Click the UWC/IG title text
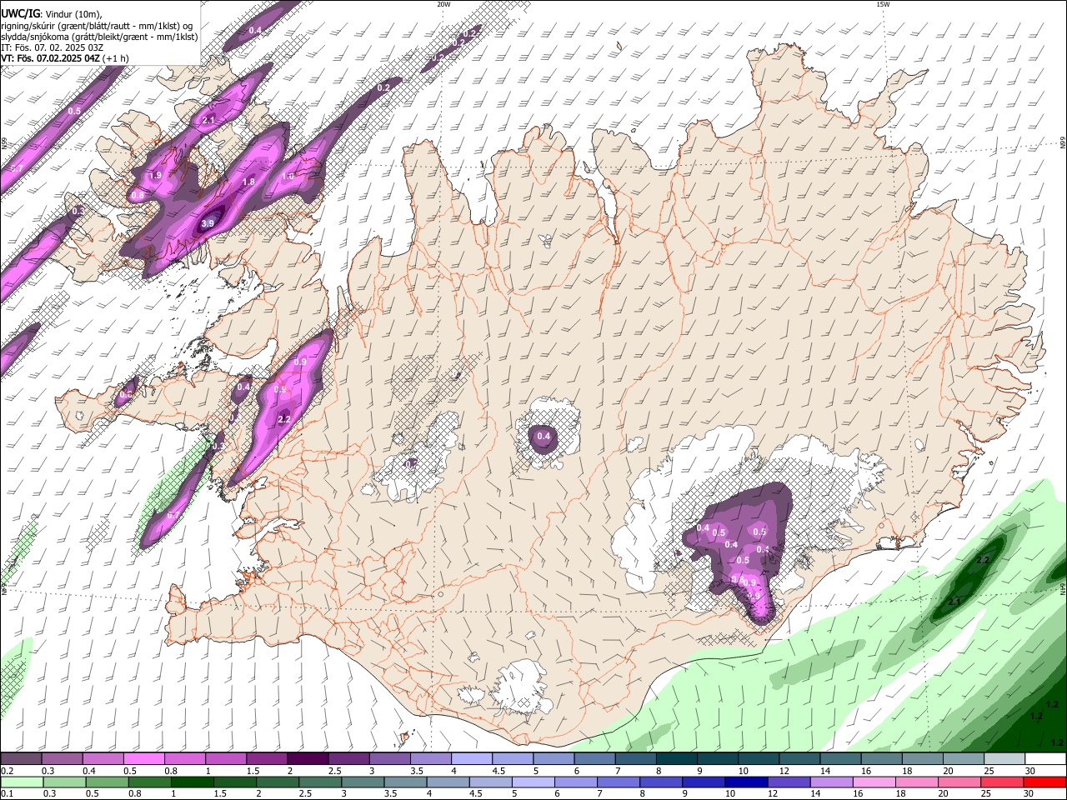Viewport: 1067px width, 800px height. click(20, 14)
